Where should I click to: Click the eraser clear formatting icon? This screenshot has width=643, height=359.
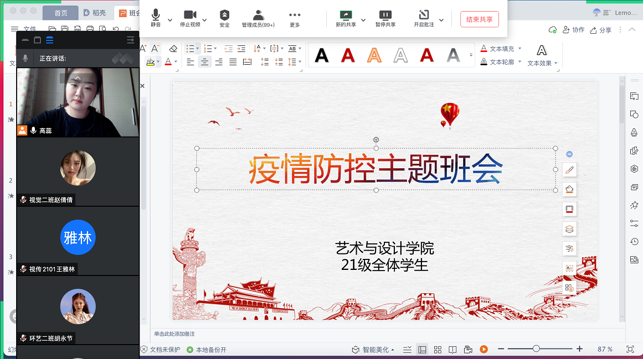pyautogui.click(x=173, y=49)
